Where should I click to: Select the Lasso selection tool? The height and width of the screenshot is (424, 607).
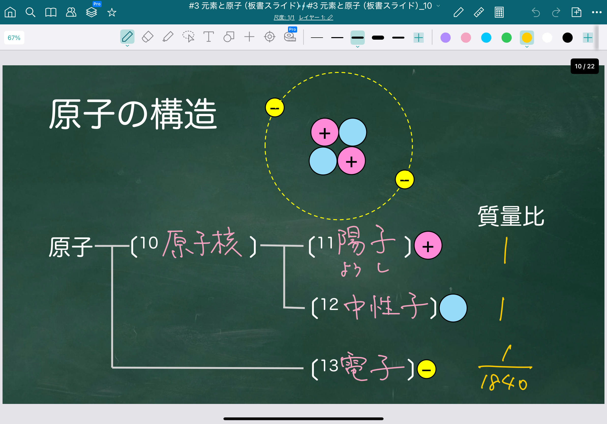pyautogui.click(x=188, y=37)
